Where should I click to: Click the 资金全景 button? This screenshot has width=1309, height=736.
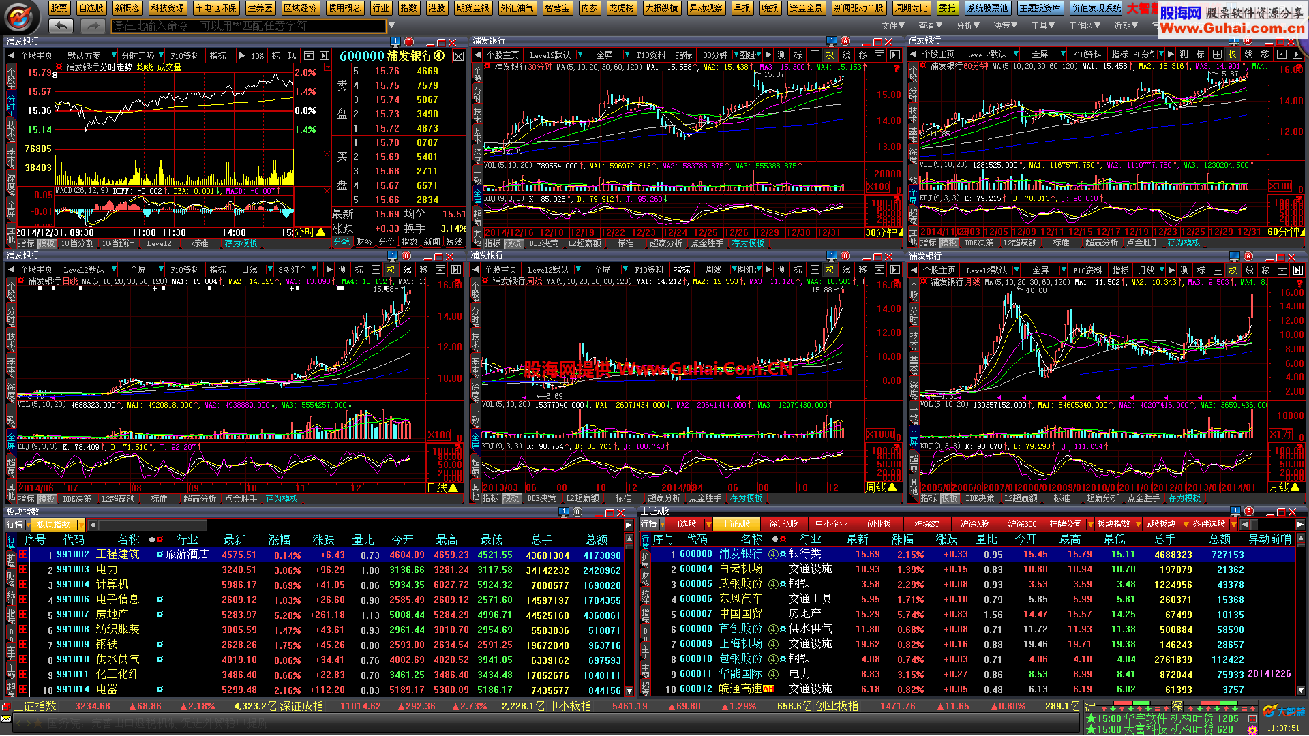coord(805,8)
